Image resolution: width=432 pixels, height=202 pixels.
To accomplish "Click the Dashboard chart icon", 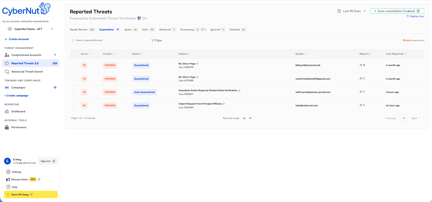I will pos(7,111).
